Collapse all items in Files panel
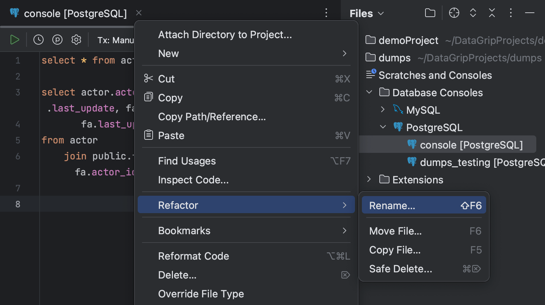This screenshot has width=545, height=305. (x=492, y=13)
